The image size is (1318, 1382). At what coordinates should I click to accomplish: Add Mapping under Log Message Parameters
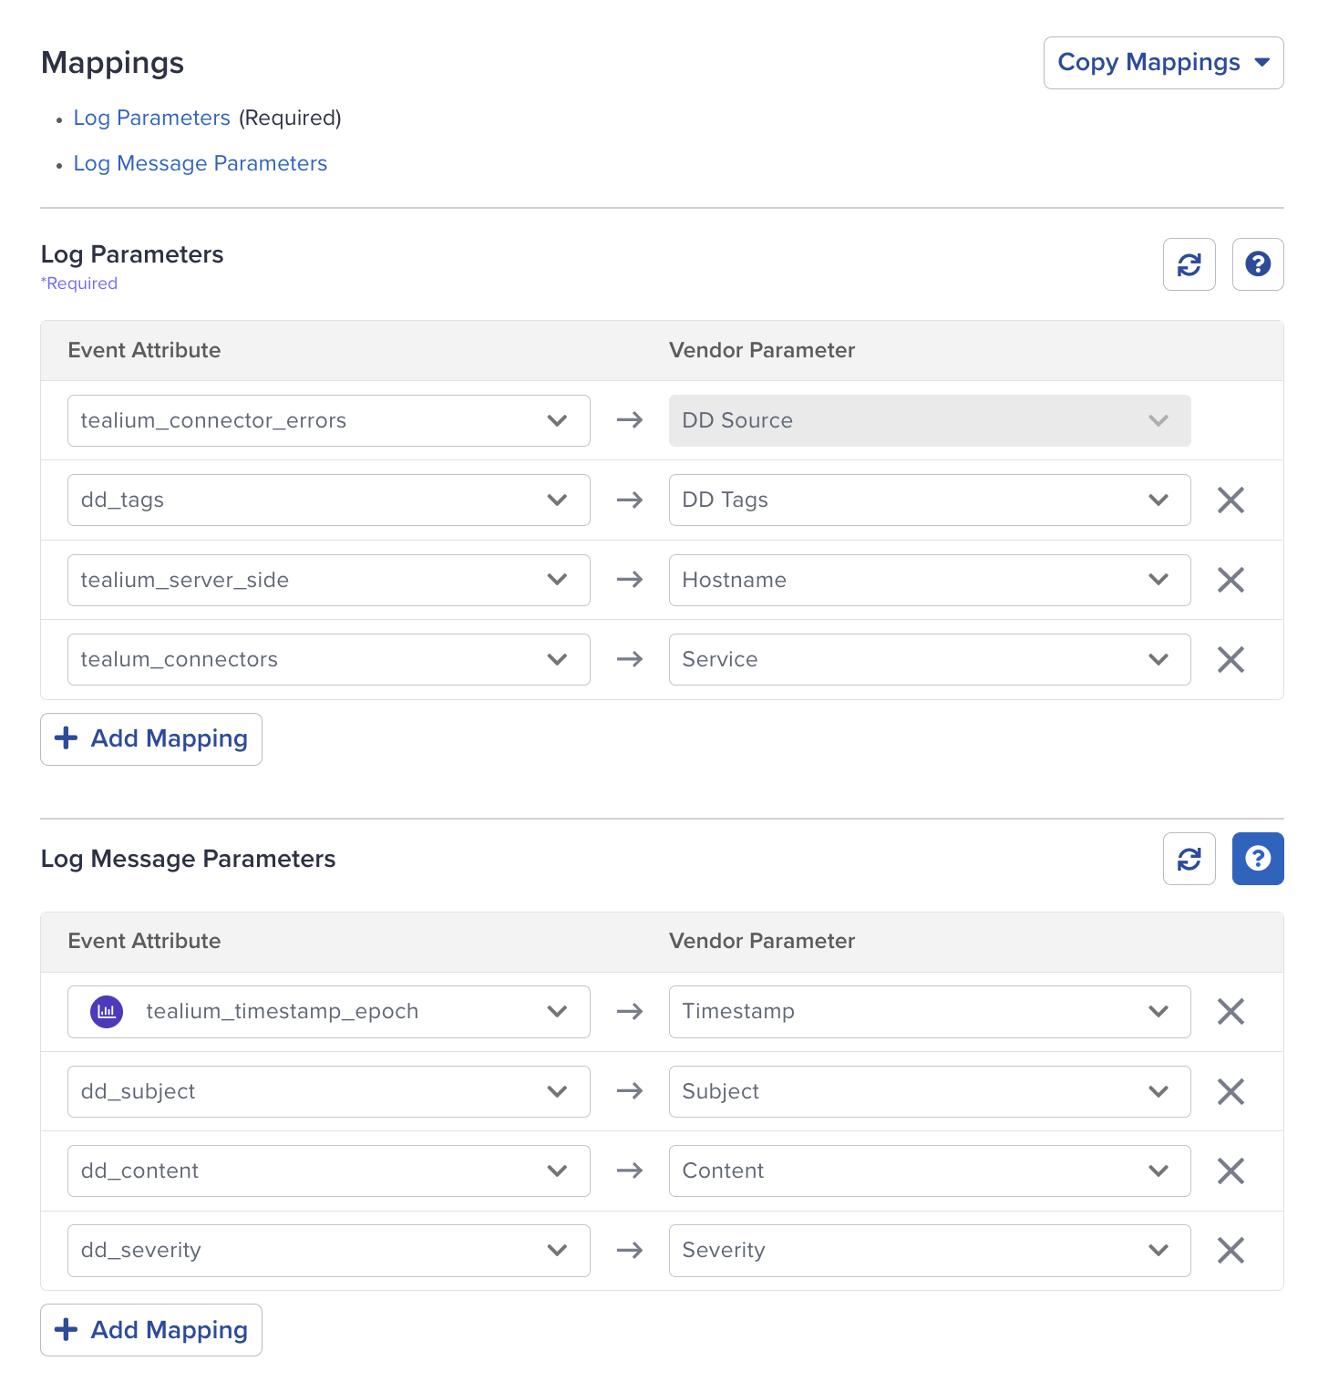(x=151, y=1330)
